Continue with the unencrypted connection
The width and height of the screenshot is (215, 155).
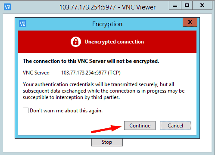(x=140, y=126)
